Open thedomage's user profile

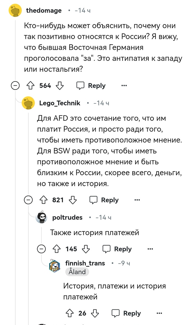[x=44, y=11]
